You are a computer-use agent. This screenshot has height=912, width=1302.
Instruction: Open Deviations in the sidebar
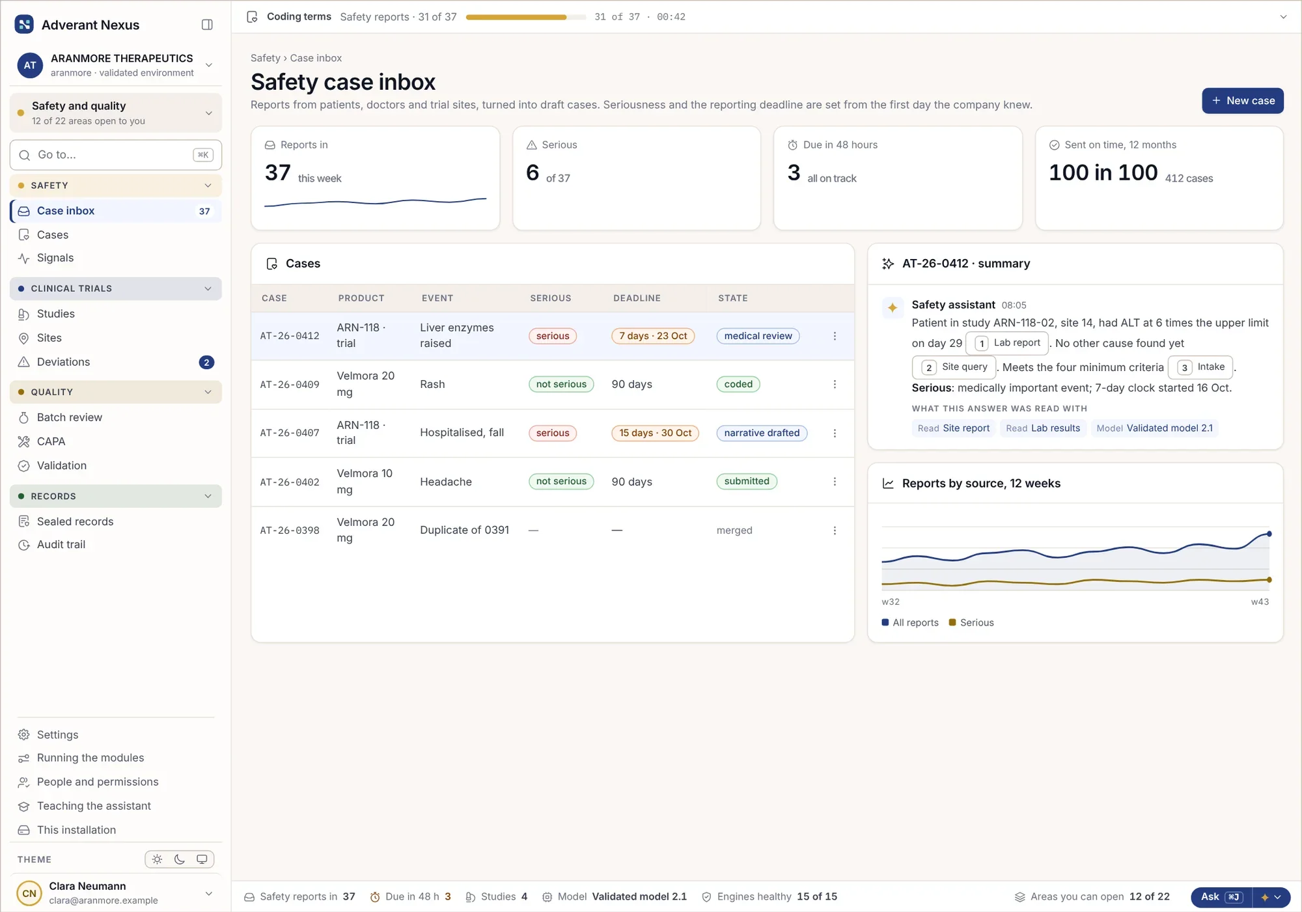click(116, 362)
